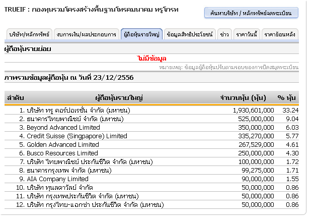Click the หมายเหตุ note text
The image size is (311, 219).
(x=228, y=67)
